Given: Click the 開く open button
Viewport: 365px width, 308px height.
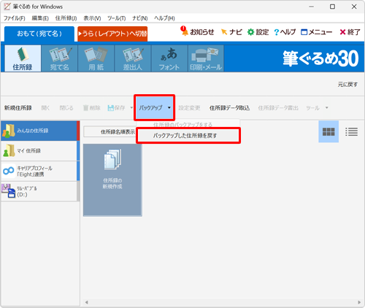Looking at the screenshot, I should [x=45, y=108].
